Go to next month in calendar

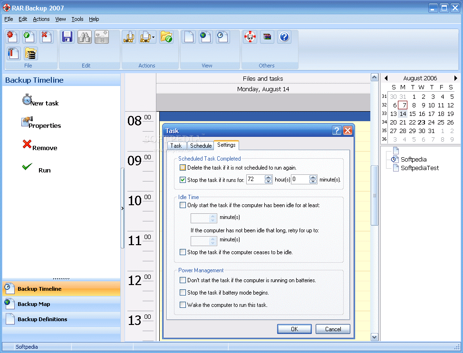tap(455, 78)
